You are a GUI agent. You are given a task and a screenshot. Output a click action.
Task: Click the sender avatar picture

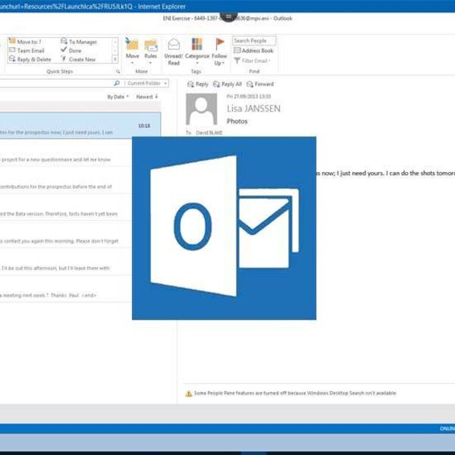202,109
